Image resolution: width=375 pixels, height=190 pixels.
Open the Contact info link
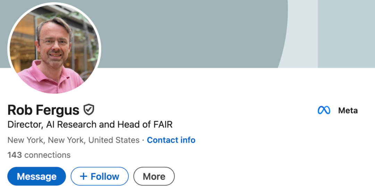(x=171, y=140)
